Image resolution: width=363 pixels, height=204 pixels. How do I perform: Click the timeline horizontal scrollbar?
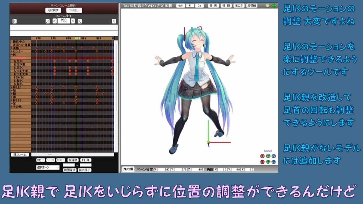73,155
